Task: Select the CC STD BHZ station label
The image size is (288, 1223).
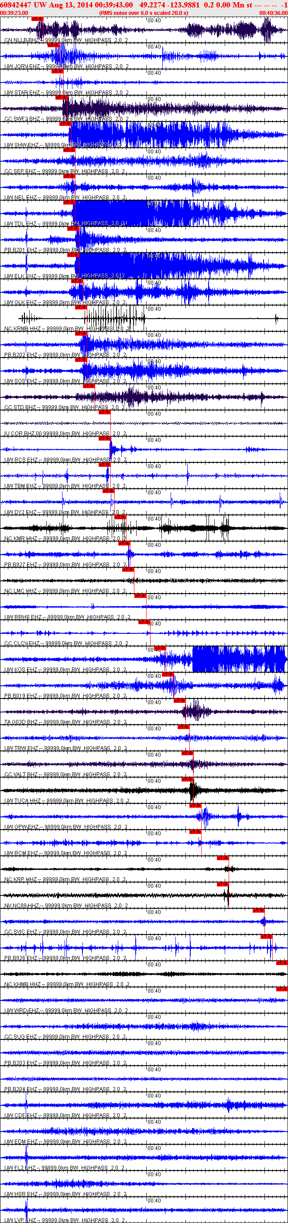Action: click(65, 407)
